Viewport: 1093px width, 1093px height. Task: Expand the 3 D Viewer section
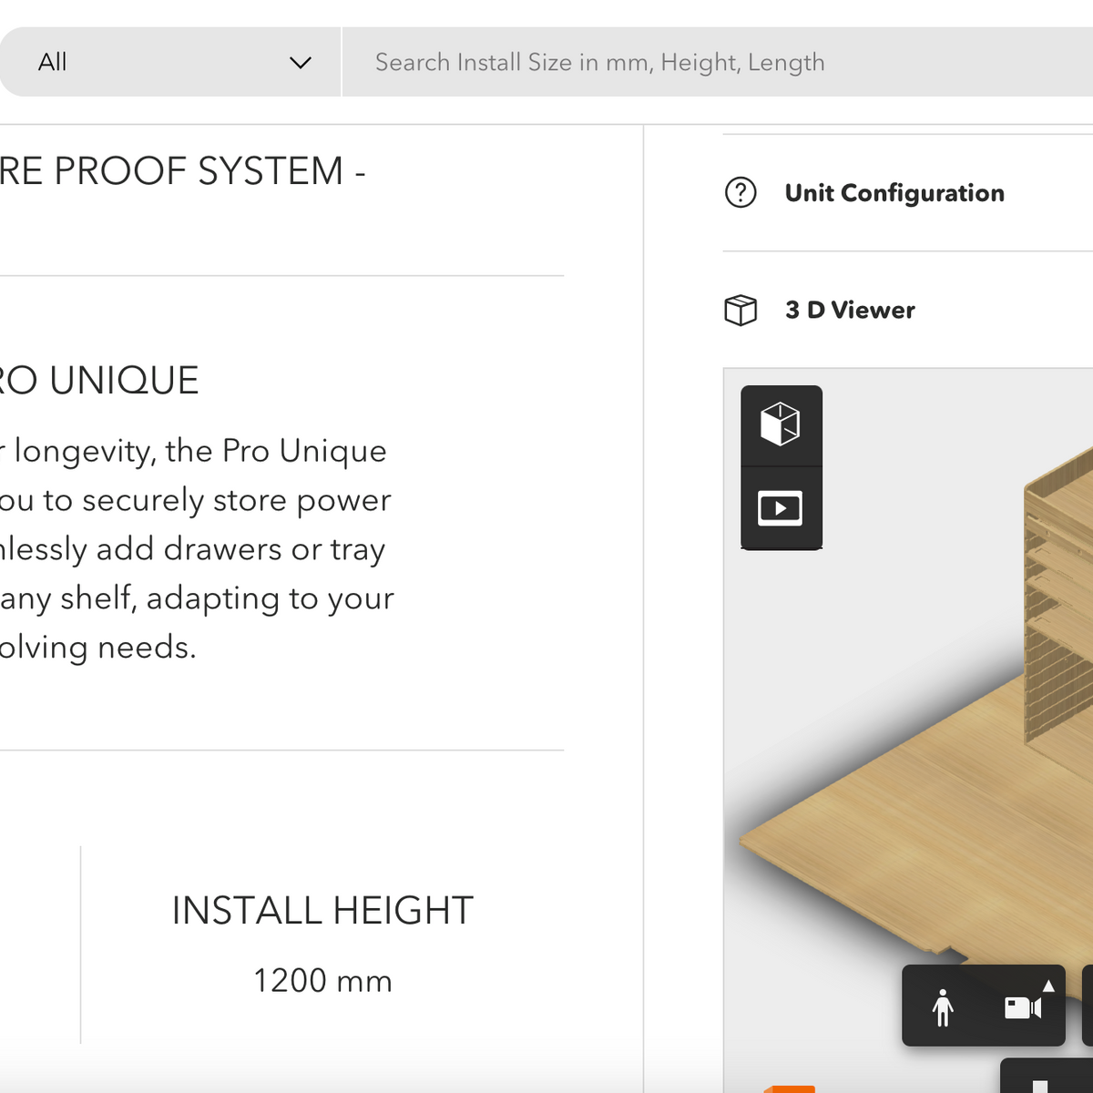click(850, 310)
